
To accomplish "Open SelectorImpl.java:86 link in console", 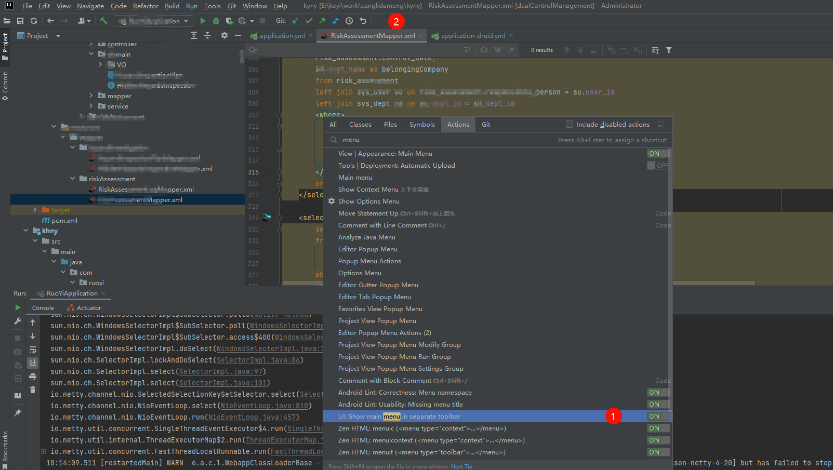I will (258, 360).
